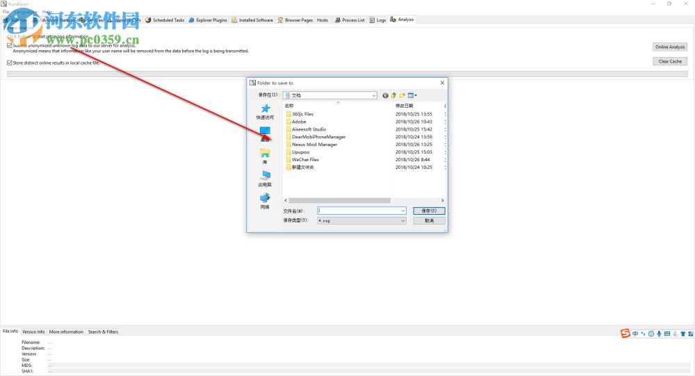
Task: Click the Clear Cache button
Action: [x=670, y=62]
